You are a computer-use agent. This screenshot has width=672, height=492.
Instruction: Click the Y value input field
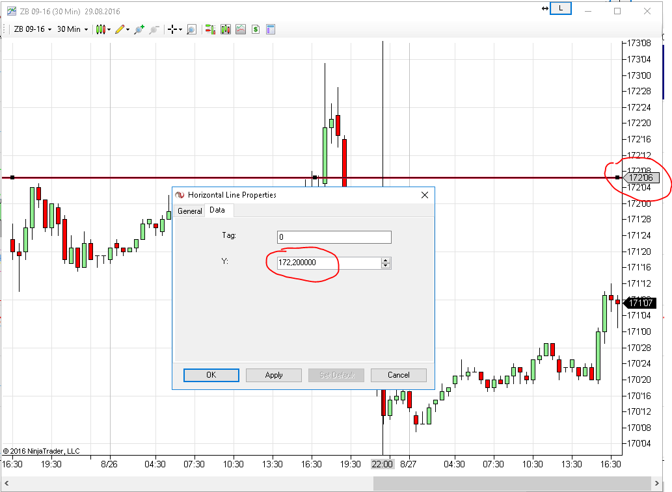329,263
